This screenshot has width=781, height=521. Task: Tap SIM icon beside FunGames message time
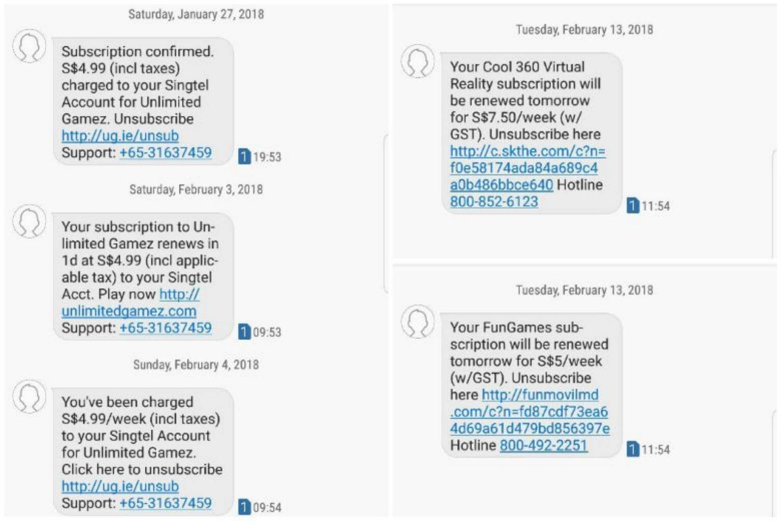coord(633,449)
